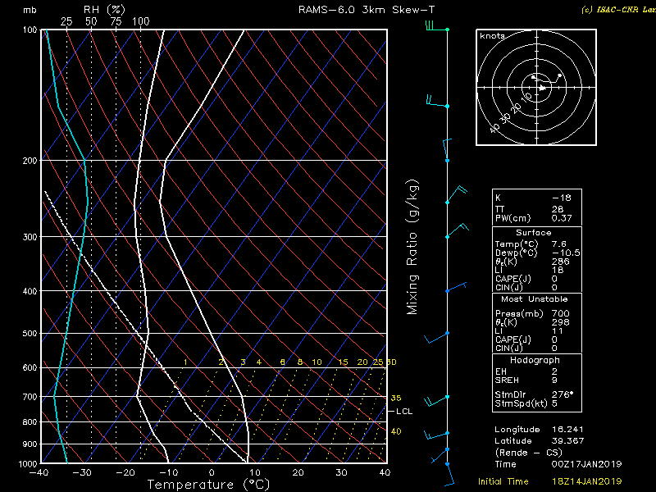Click the wind barb at the 400 mb level
Image resolution: width=656 pixels, height=492 pixels.
pos(456,287)
